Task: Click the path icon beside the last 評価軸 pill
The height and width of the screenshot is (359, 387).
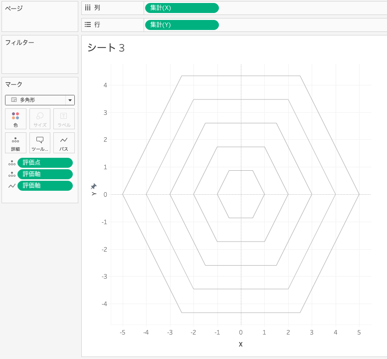Action: point(11,186)
